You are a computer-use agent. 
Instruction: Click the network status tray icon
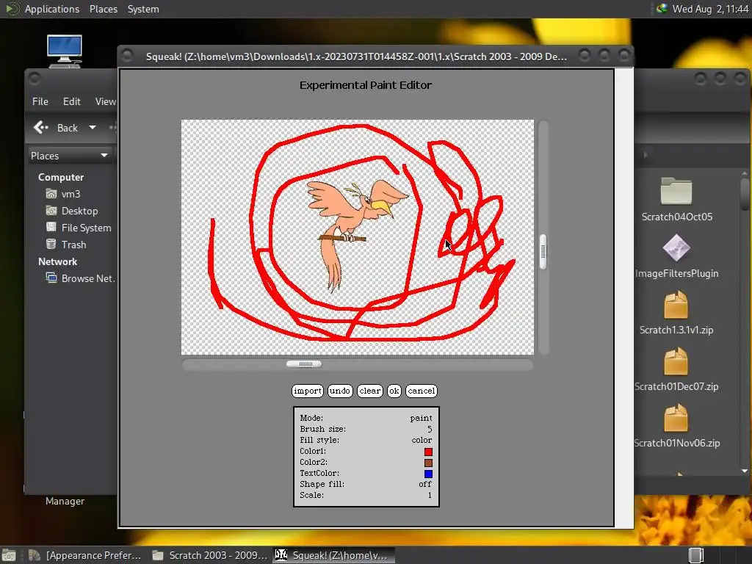(662, 8)
